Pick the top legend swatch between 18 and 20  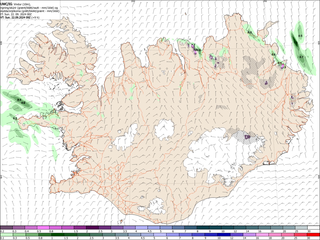pos(277,228)
